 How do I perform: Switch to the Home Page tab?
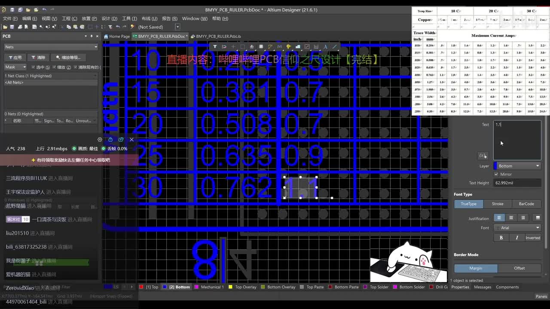[116, 36]
